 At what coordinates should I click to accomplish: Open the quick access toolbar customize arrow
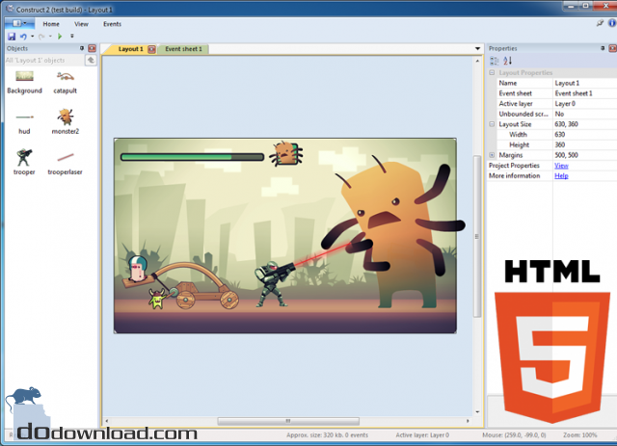[72, 37]
